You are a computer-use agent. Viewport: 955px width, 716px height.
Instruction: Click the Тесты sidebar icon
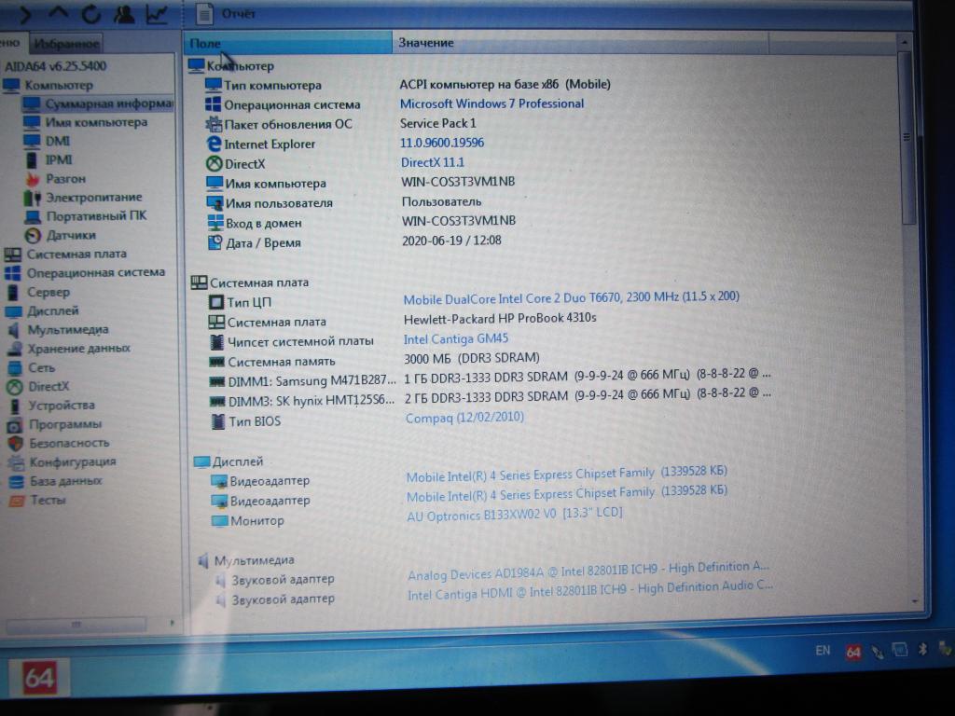click(x=17, y=501)
